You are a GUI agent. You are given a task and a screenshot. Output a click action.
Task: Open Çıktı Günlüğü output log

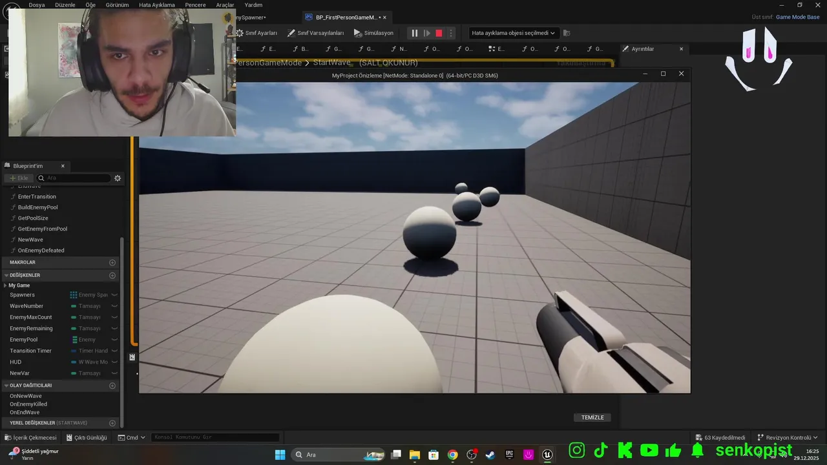pos(86,437)
